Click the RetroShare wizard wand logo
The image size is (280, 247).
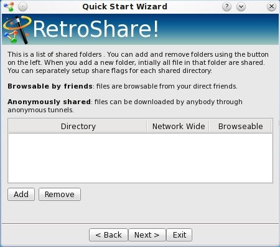[17, 30]
